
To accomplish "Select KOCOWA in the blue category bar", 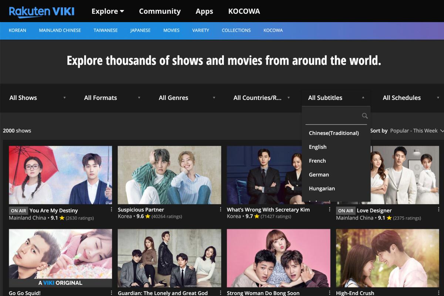I will click(273, 30).
